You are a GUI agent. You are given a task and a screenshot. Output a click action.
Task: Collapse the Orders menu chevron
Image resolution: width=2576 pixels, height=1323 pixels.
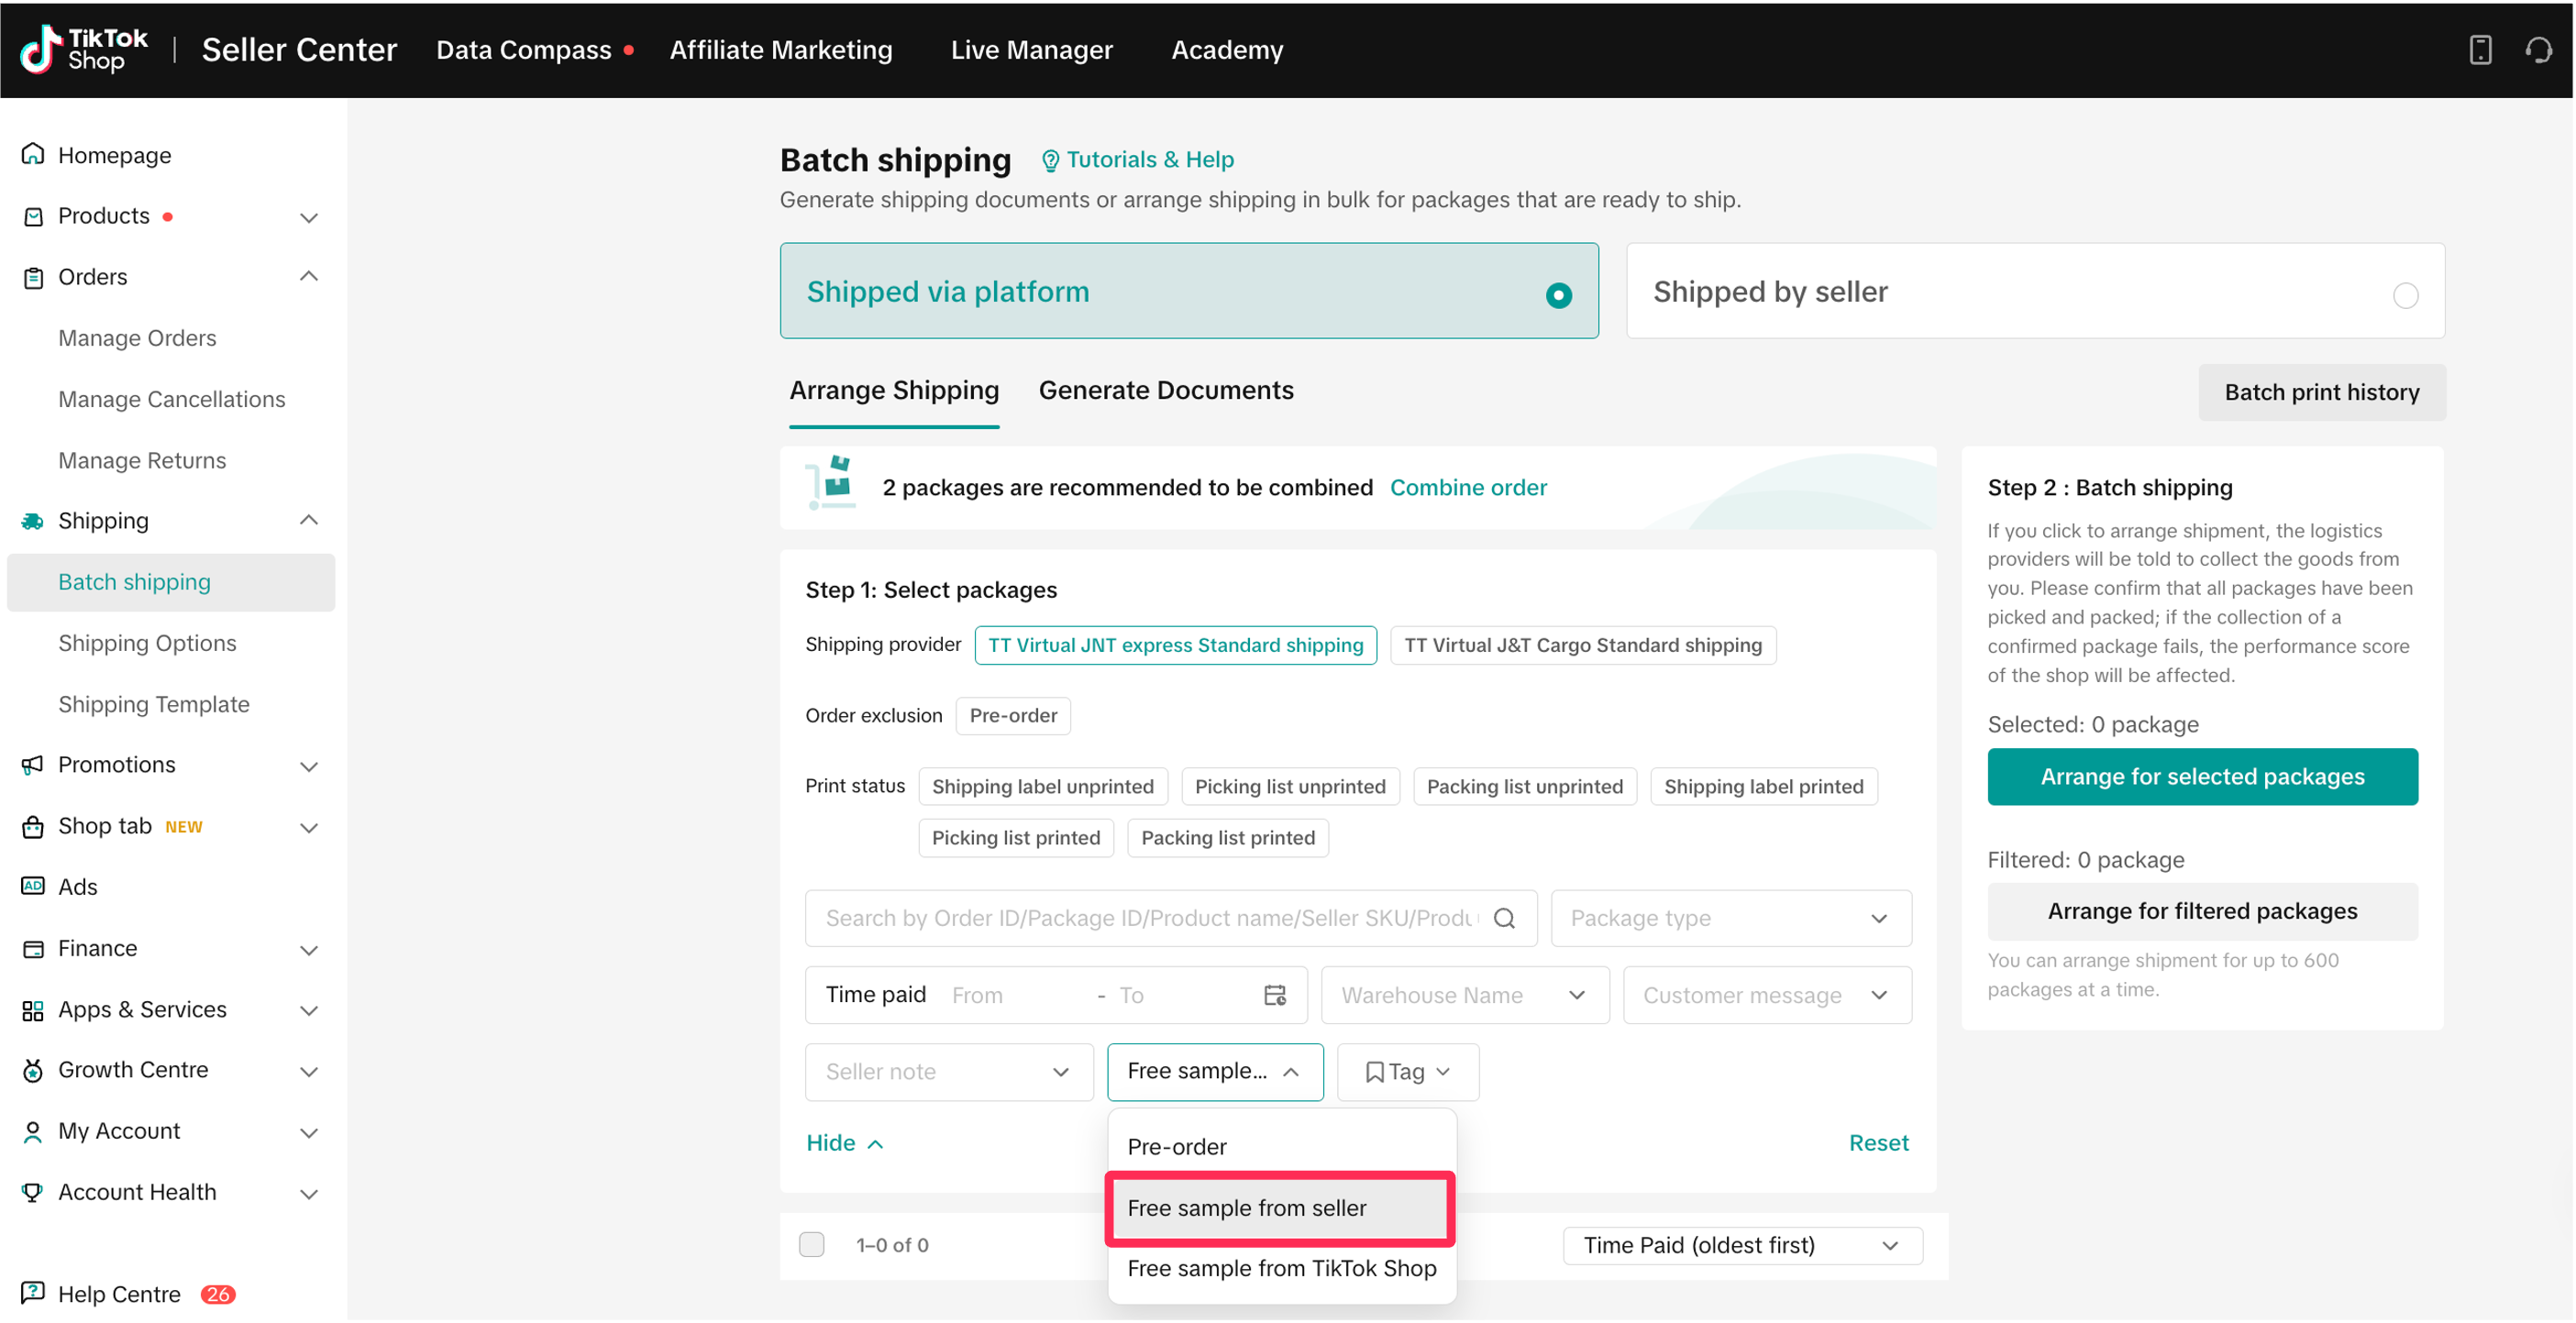click(x=309, y=277)
